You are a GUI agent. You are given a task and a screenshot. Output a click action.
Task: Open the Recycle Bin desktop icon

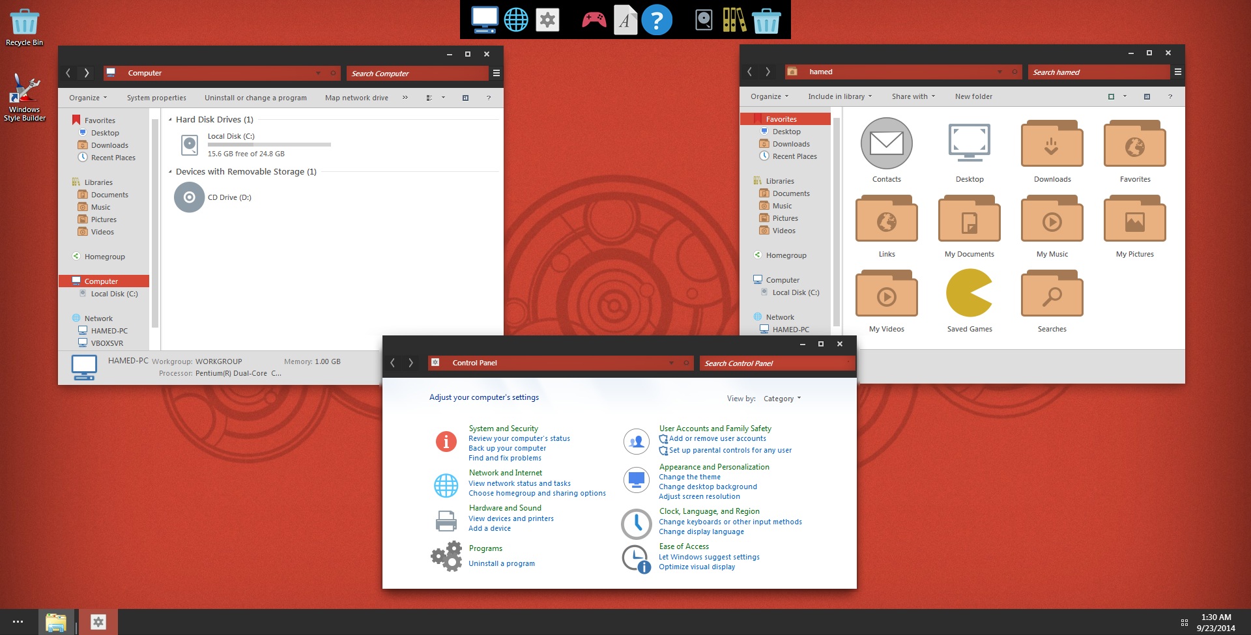tap(24, 27)
